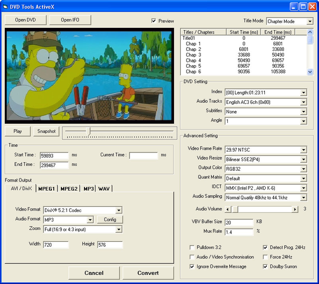Click the Width field
The height and width of the screenshot is (284, 319).
(x=56, y=245)
